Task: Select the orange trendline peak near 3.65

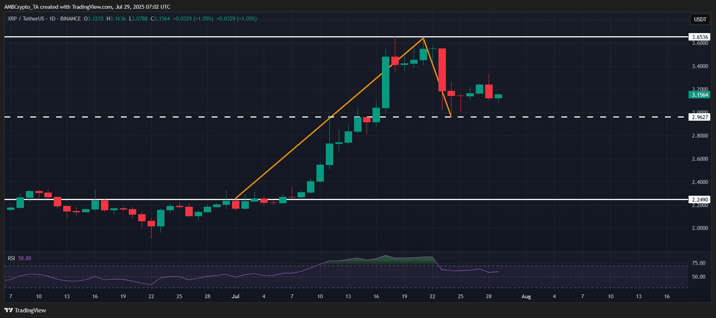Action: point(423,39)
